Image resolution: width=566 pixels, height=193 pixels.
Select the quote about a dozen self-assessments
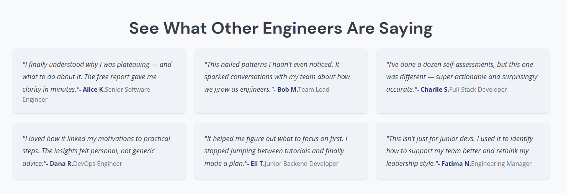coord(461,77)
